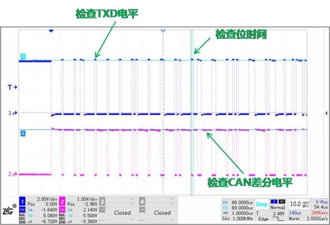Click the trigger source channel 1 icon
This screenshot has height=225, width=330.
[274, 202]
